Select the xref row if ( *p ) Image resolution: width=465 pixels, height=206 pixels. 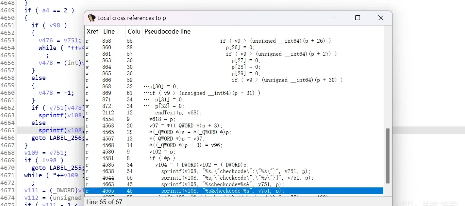pos(234,158)
